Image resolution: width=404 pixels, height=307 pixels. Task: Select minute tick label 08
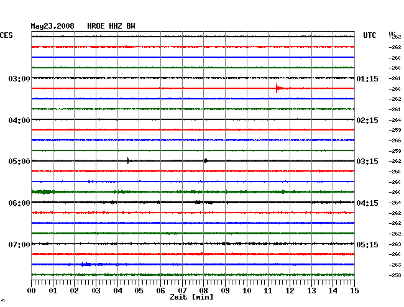[203, 291]
